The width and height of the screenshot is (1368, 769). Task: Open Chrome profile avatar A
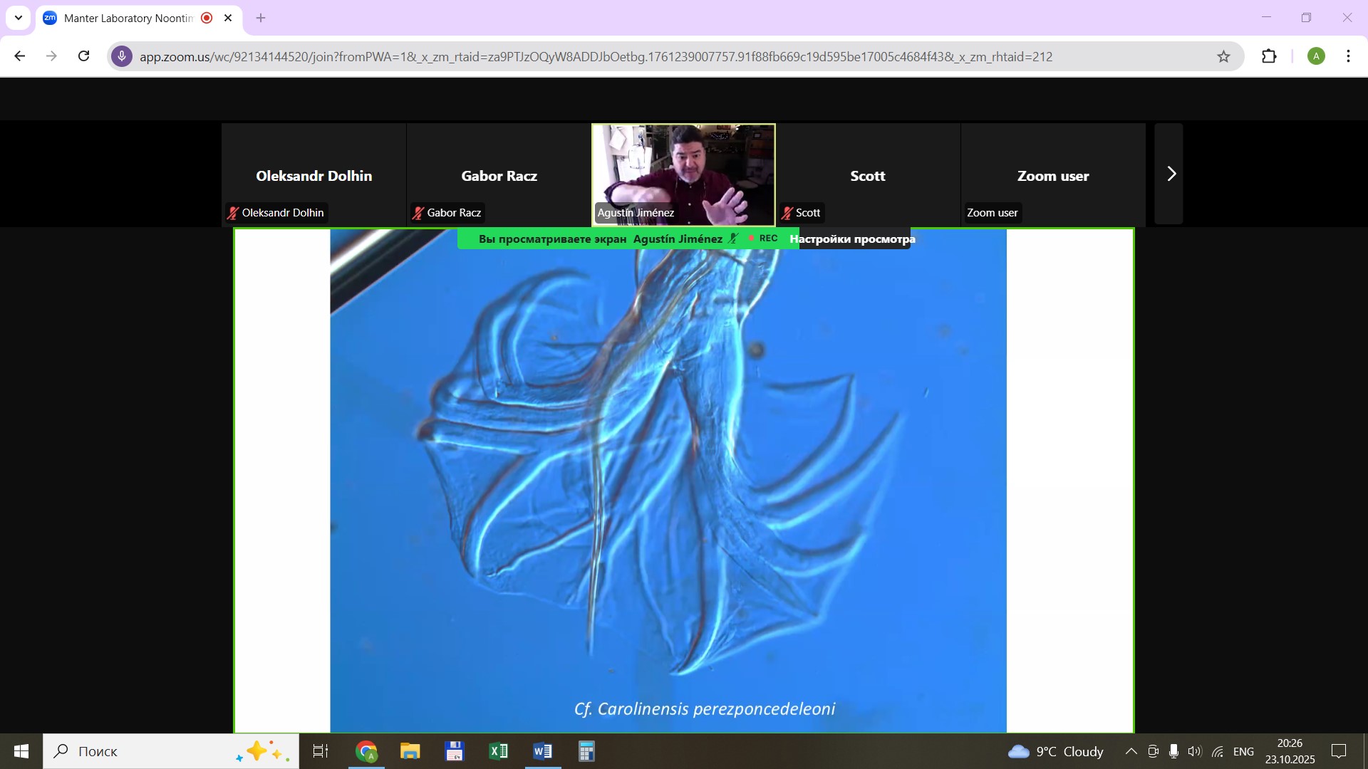pyautogui.click(x=1316, y=56)
